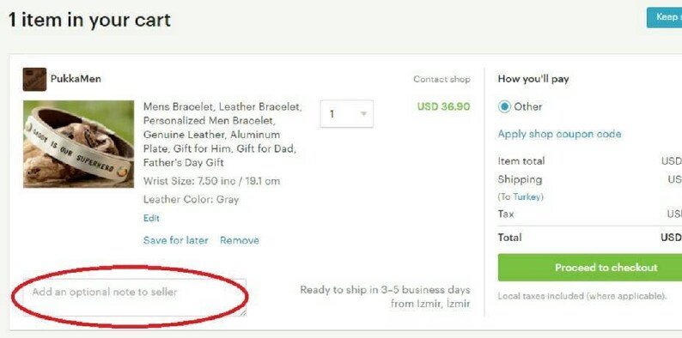
Task: Click the Keep shopping button
Action: click(x=664, y=17)
